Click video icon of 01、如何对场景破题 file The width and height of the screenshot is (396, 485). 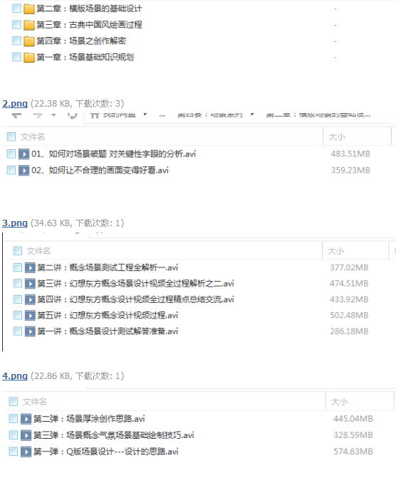click(24, 154)
